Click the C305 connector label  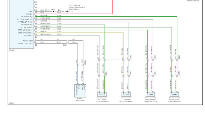pyautogui.click(x=130, y=57)
